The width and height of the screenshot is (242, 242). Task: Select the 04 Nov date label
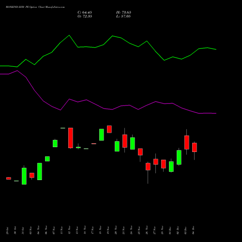38,230
